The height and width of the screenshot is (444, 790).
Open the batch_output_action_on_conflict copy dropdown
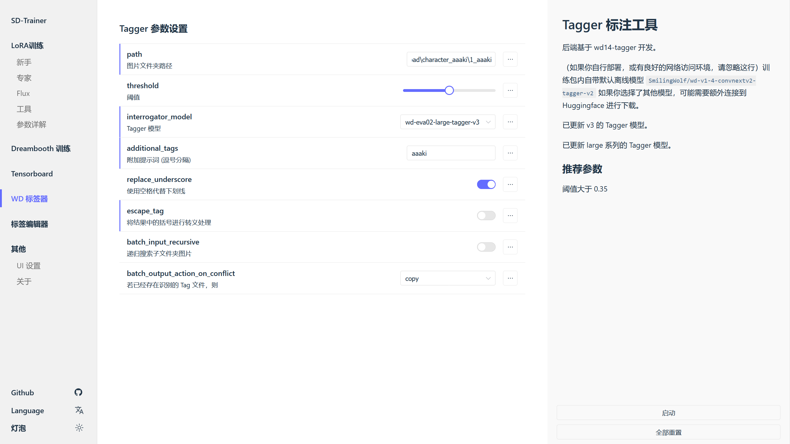pyautogui.click(x=447, y=278)
